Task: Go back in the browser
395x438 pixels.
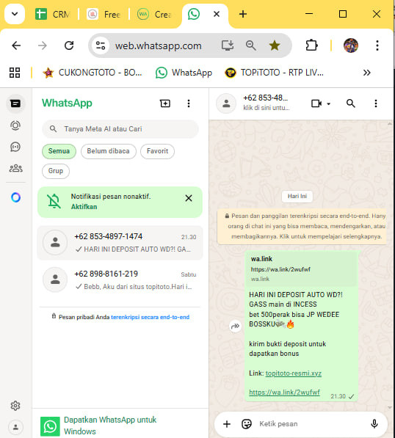Action: 16,45
